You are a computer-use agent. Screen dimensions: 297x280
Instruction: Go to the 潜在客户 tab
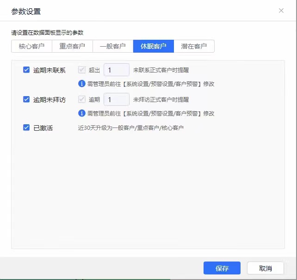coord(194,46)
